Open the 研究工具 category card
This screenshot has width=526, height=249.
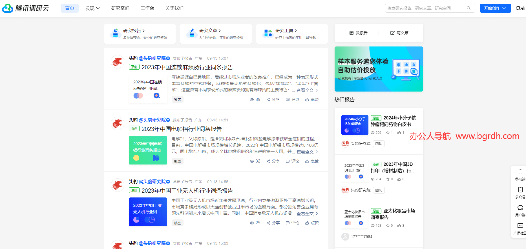point(292,34)
